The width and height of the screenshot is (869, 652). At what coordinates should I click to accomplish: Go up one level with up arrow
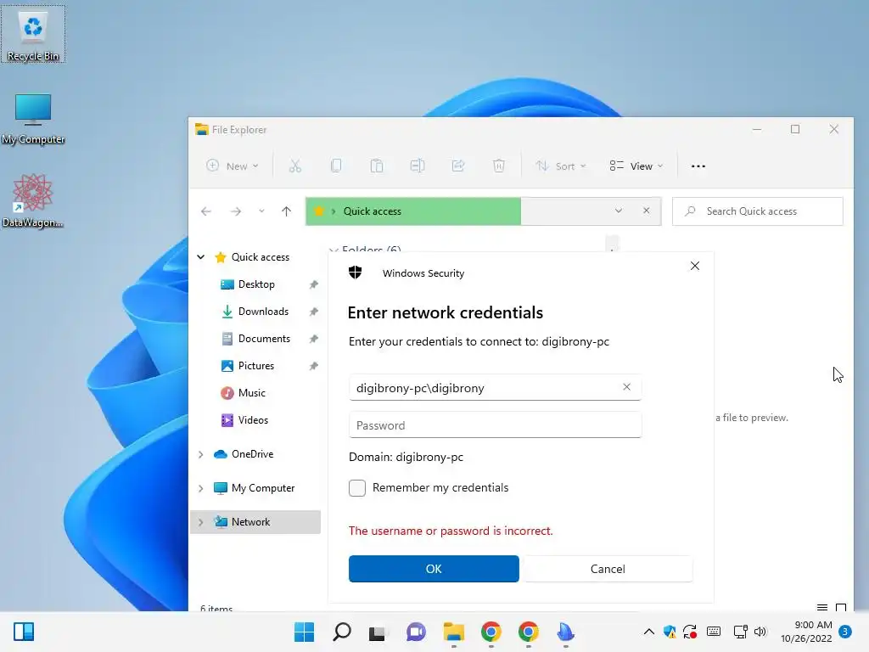pos(286,211)
